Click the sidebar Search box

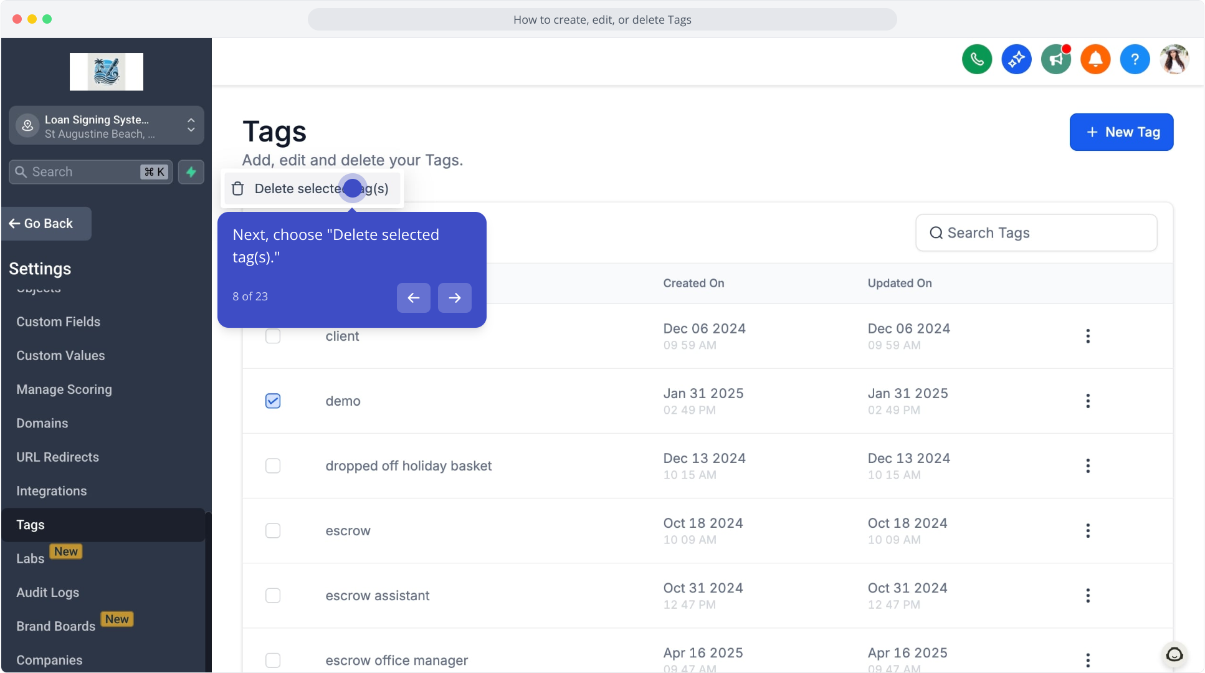click(90, 172)
